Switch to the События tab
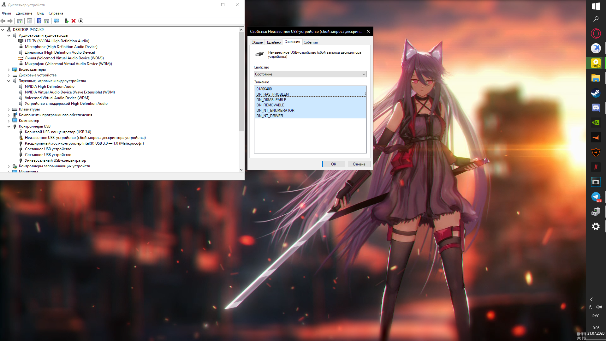This screenshot has height=341, width=606. tap(311, 42)
